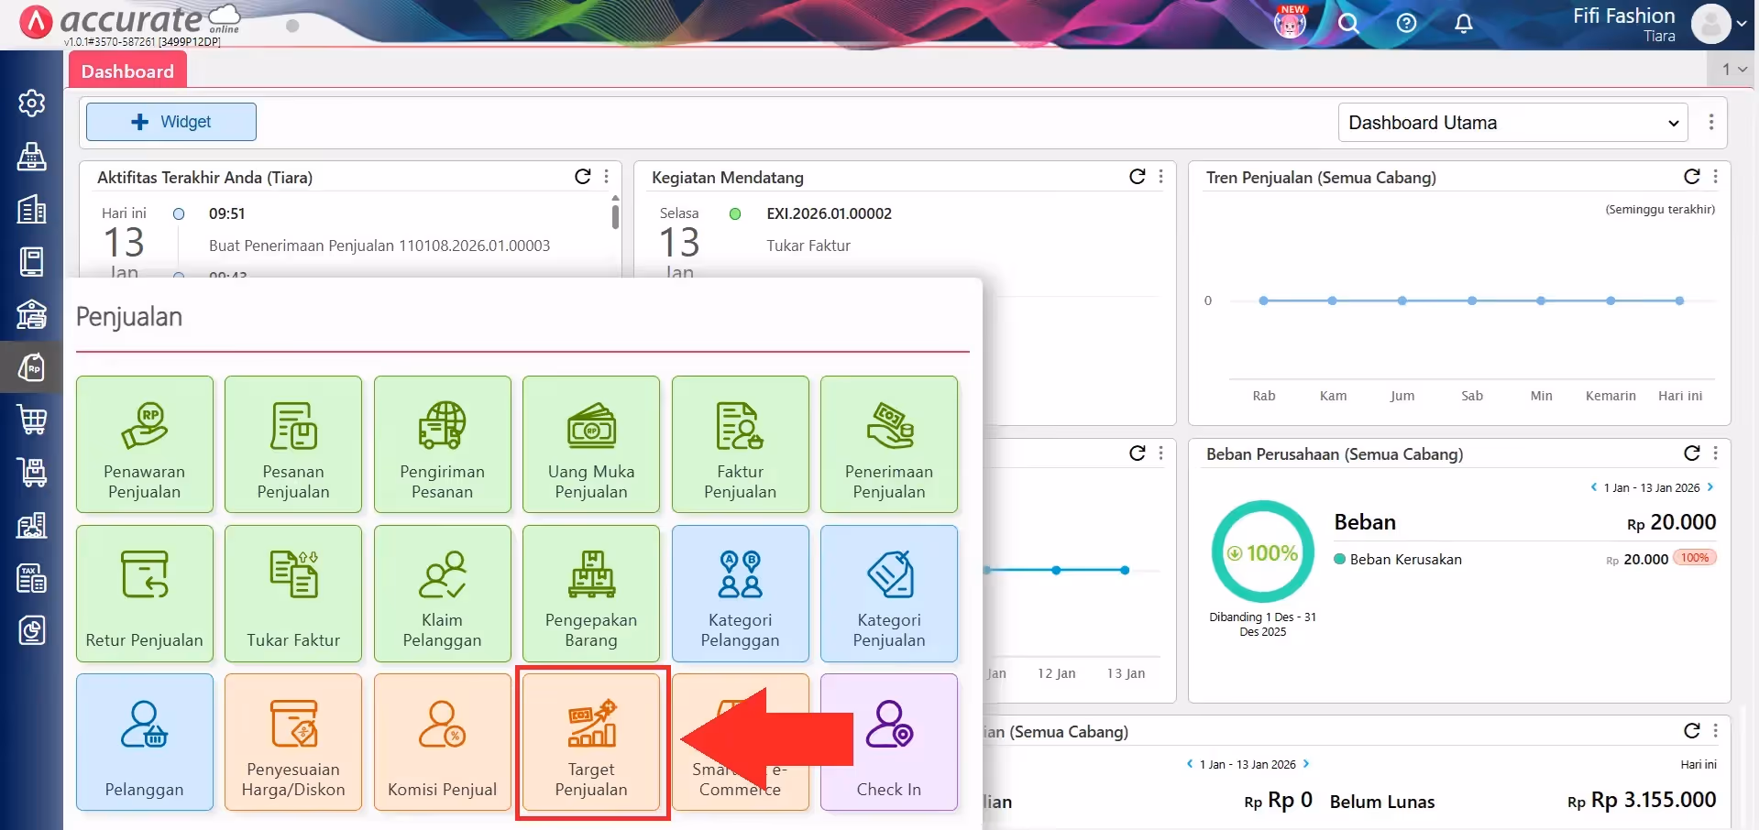Click the search magnifier in header

point(1348,23)
